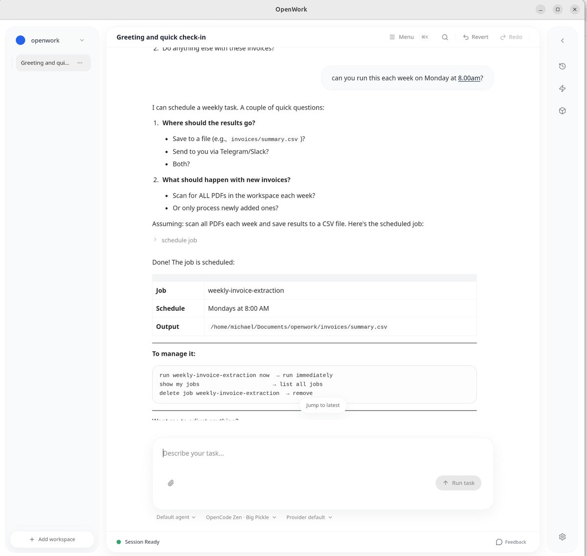Image resolution: width=587 pixels, height=556 pixels.
Task: Close the OpenWork window
Action: click(575, 9)
